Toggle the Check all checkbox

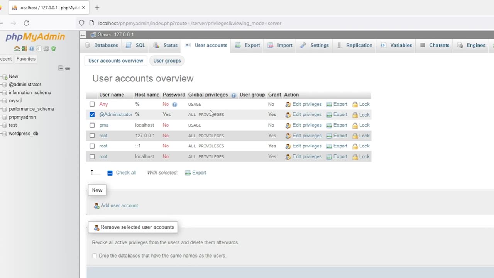coord(110,173)
